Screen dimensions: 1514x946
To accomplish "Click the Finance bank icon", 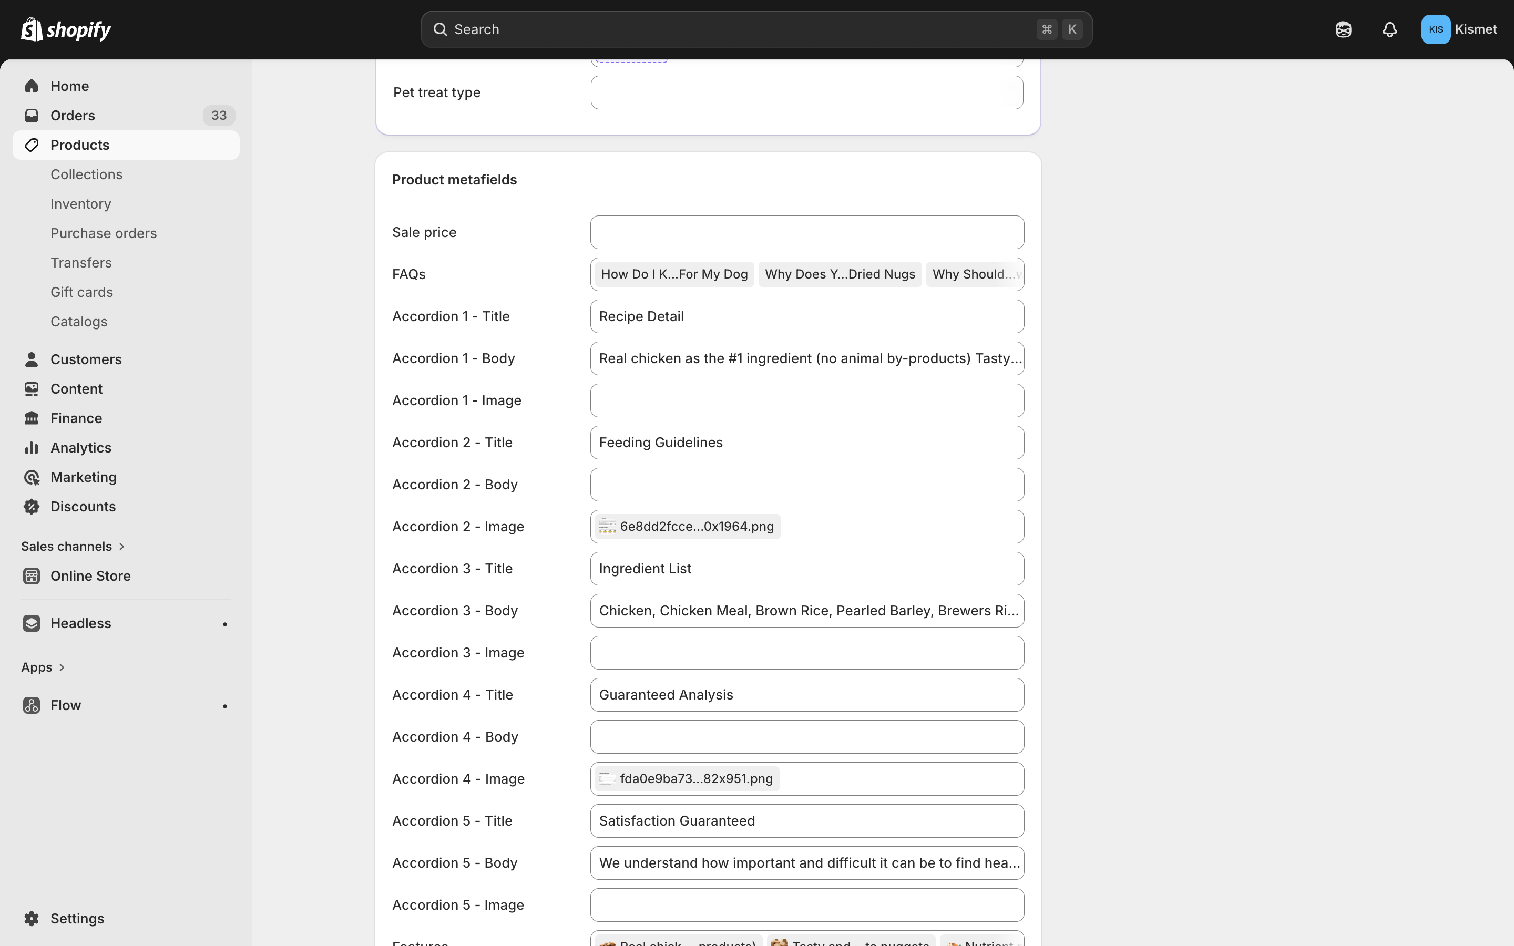I will pos(32,417).
